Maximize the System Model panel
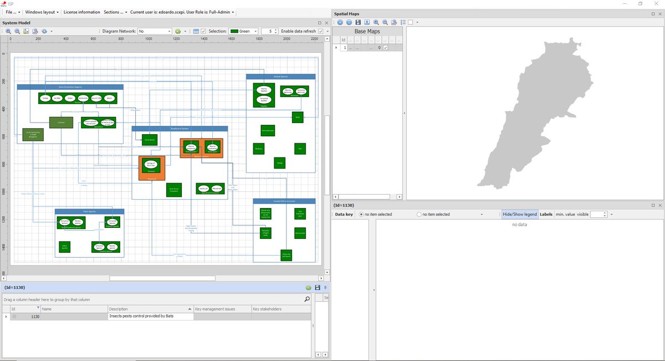Image resolution: width=665 pixels, height=361 pixels. pos(319,23)
